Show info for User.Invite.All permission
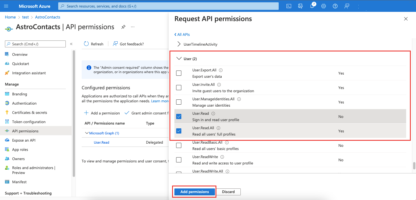The height and width of the screenshot is (200, 416). point(219,85)
